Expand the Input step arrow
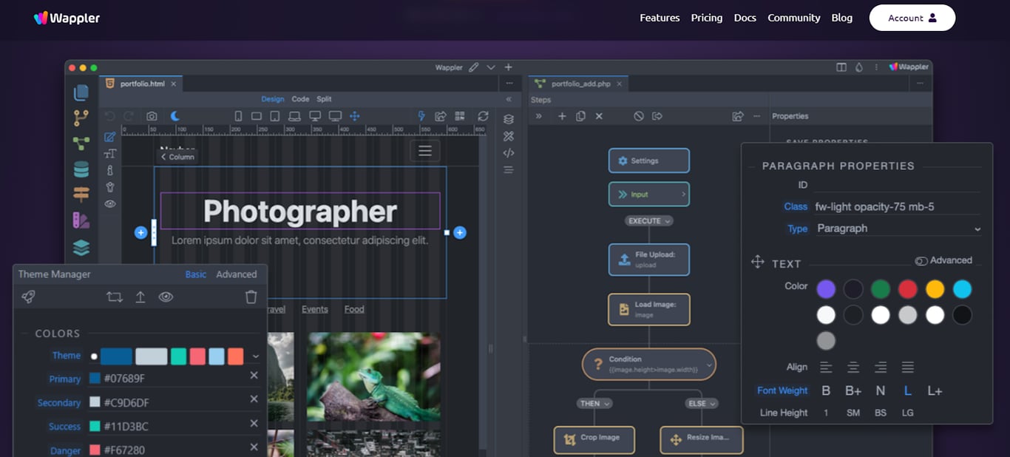This screenshot has height=457, width=1010. [x=683, y=194]
